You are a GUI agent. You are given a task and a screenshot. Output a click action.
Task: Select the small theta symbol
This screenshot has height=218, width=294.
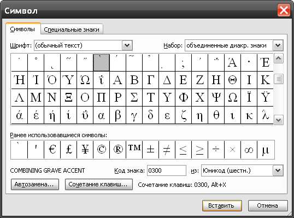[x=216, y=115]
